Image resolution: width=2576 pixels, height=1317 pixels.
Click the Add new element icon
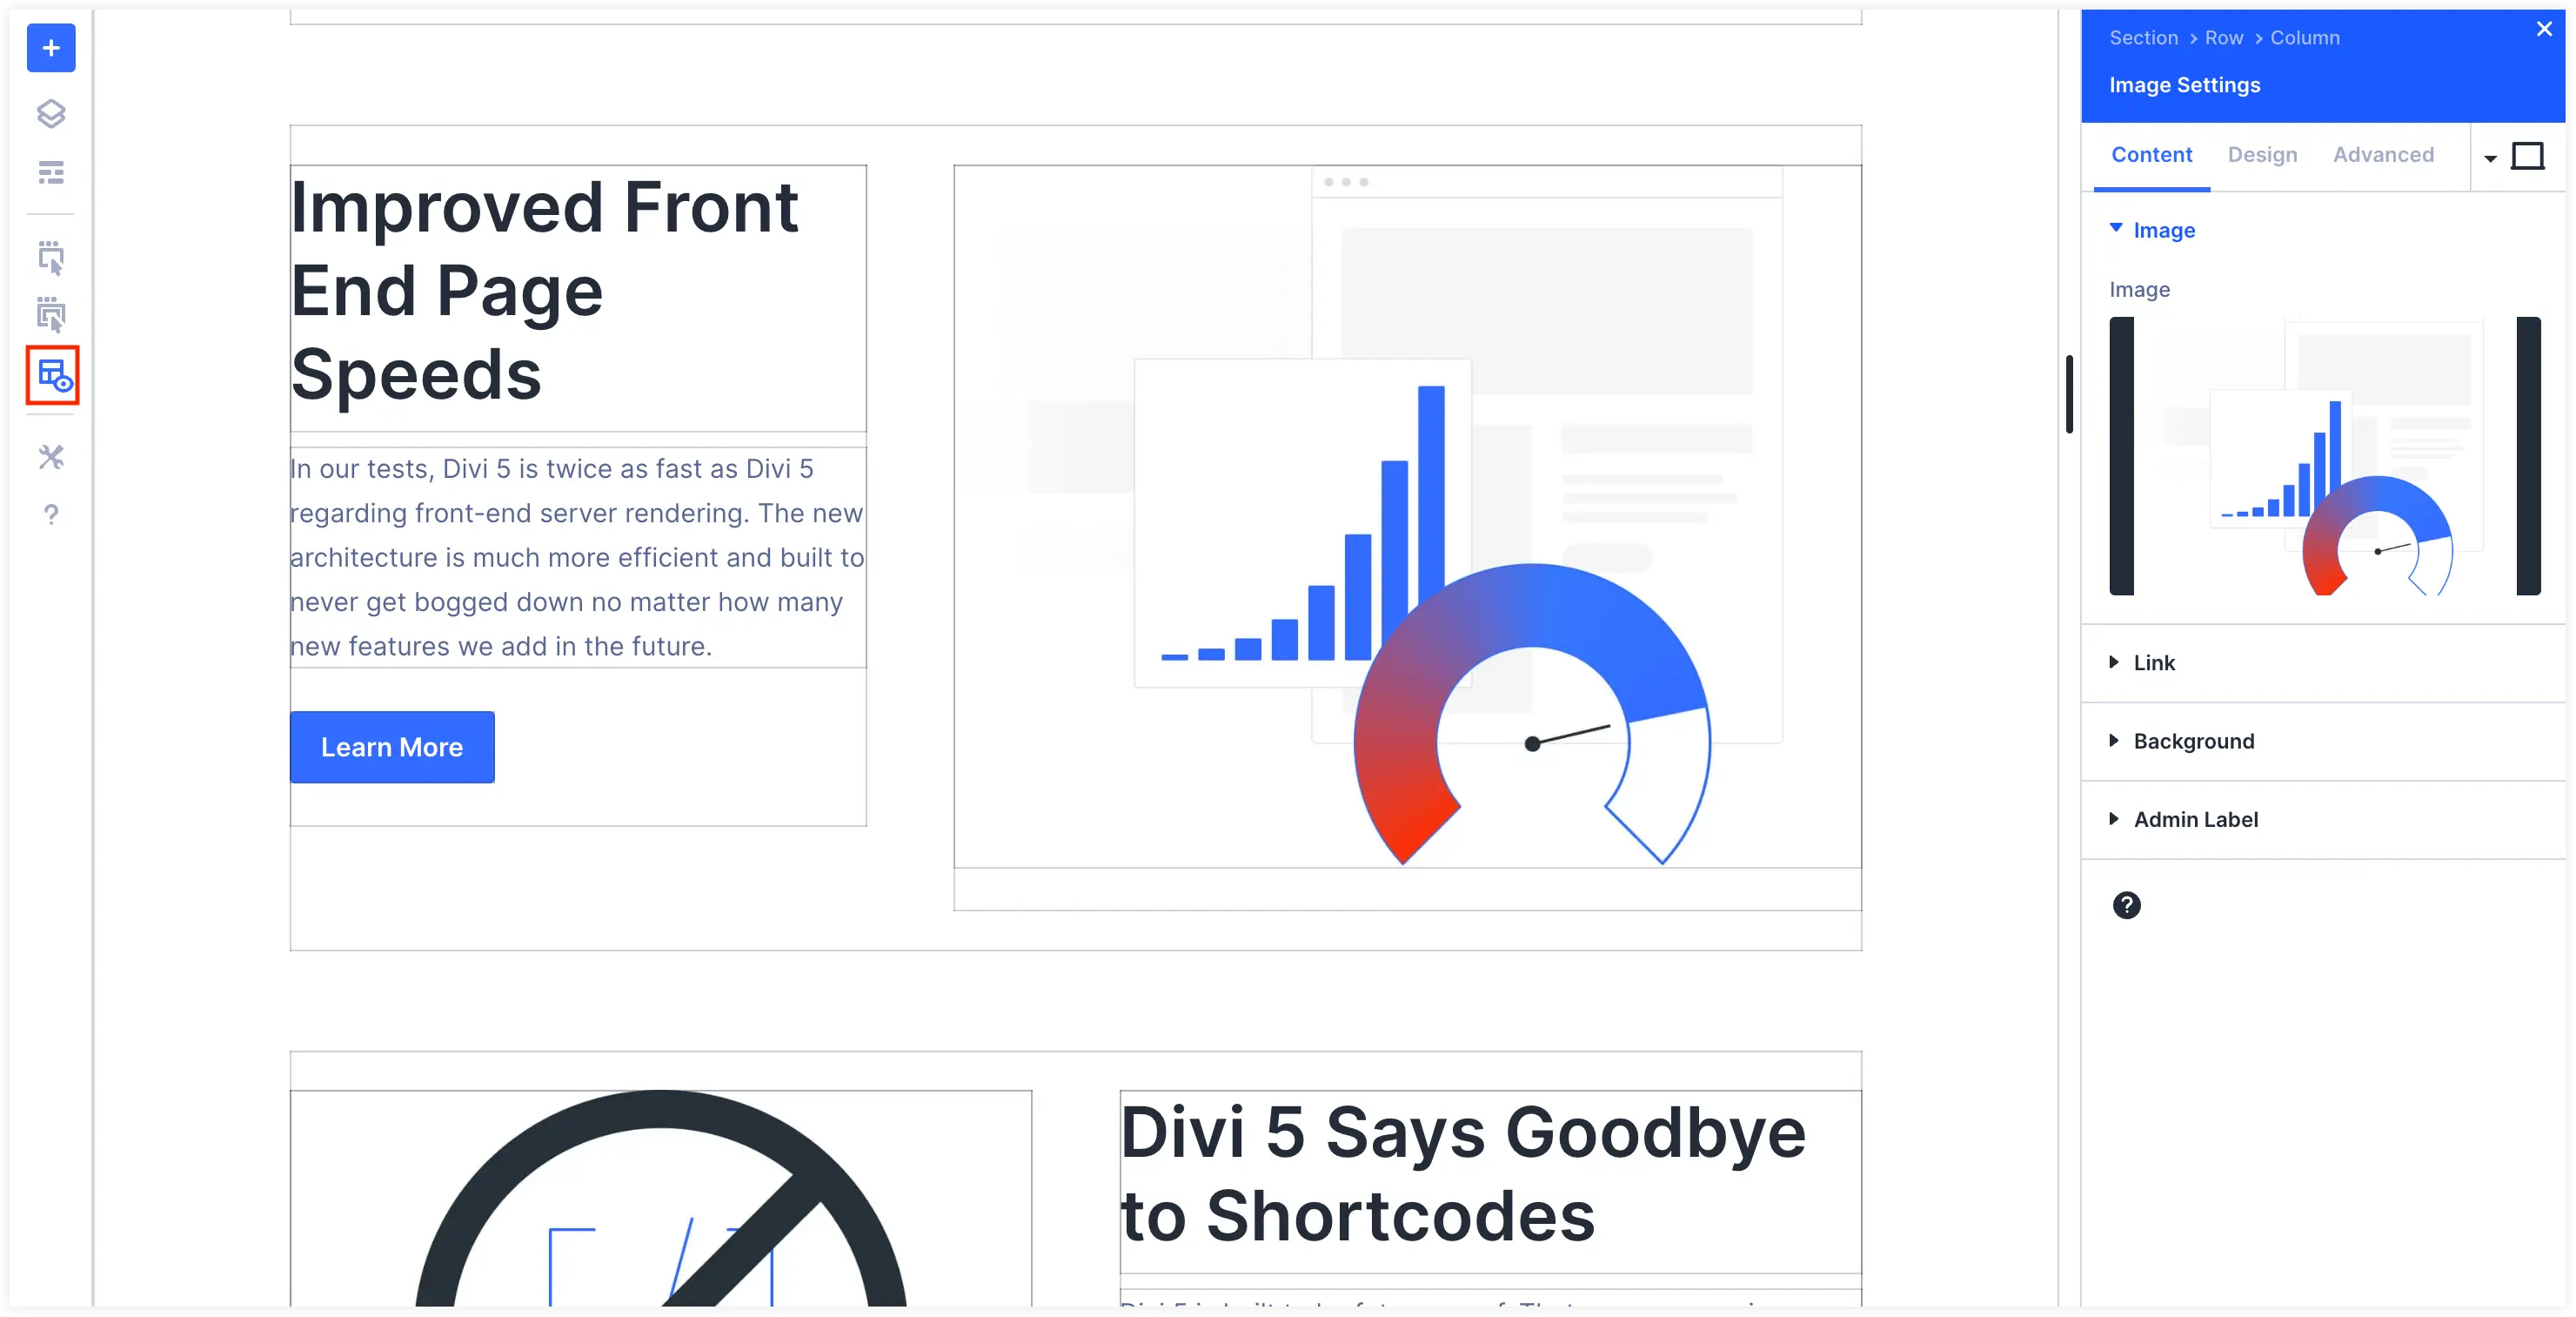click(x=47, y=47)
